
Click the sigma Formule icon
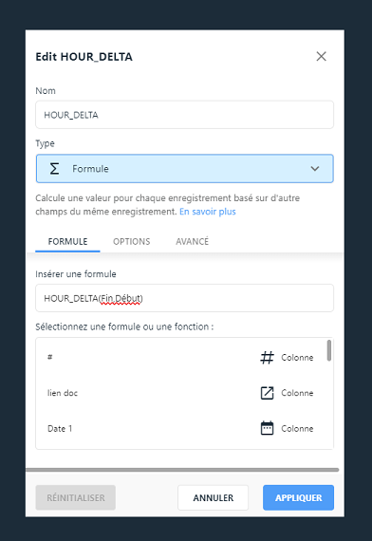pyautogui.click(x=54, y=169)
